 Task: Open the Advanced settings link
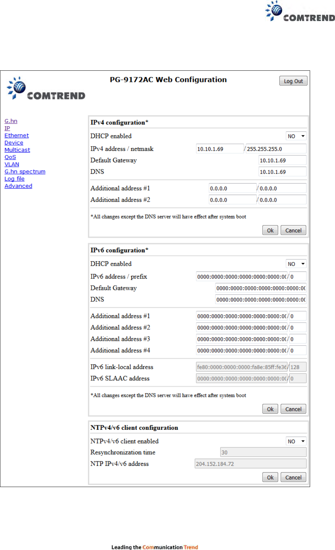click(x=18, y=186)
